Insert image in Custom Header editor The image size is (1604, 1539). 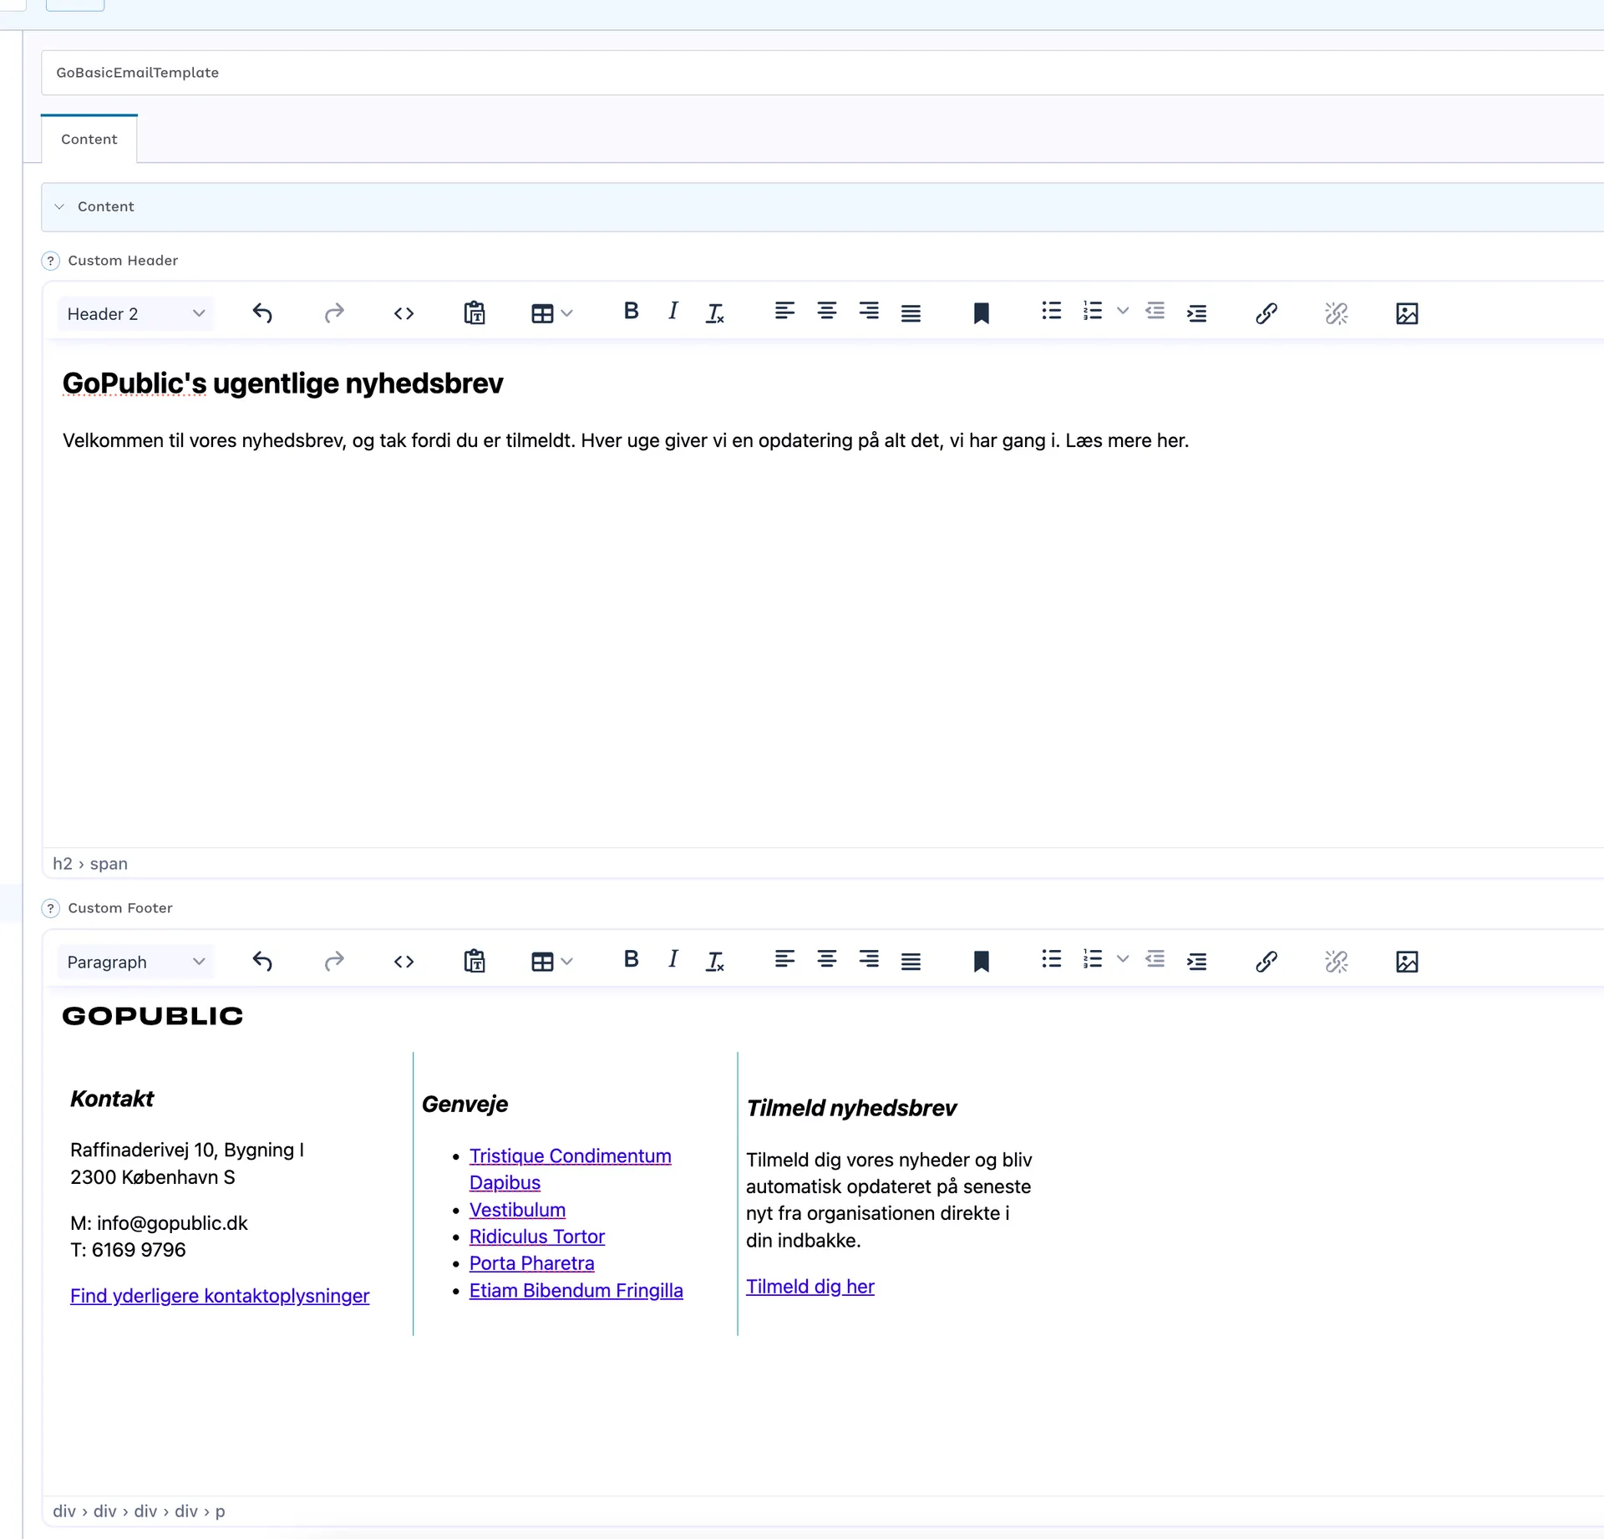pyautogui.click(x=1407, y=313)
